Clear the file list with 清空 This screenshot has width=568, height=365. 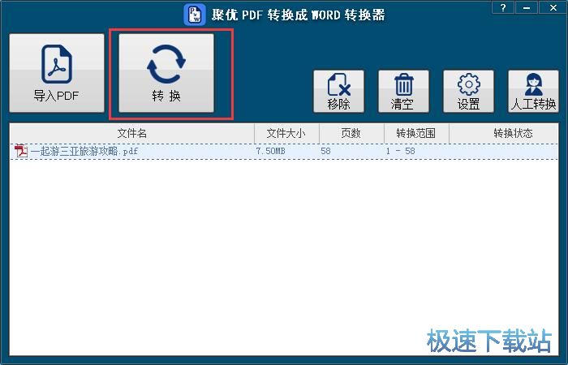click(x=403, y=91)
